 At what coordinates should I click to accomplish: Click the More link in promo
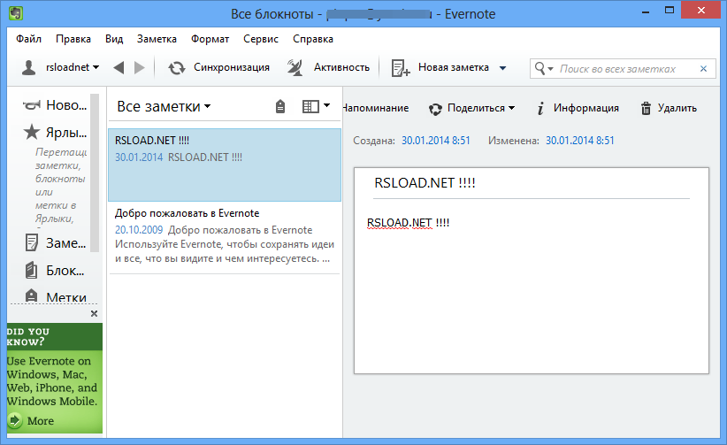41,421
